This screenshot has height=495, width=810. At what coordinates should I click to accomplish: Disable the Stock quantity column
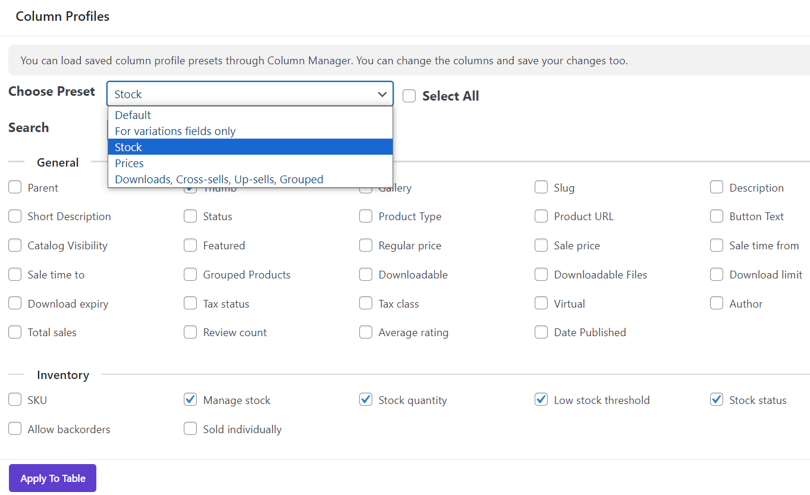(366, 400)
